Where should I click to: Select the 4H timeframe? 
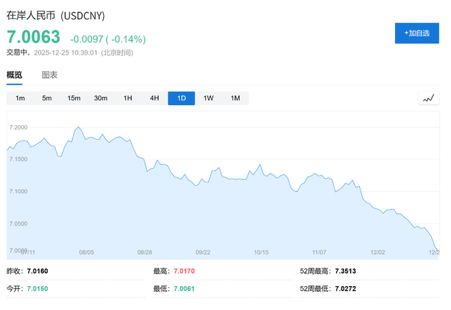tap(154, 98)
